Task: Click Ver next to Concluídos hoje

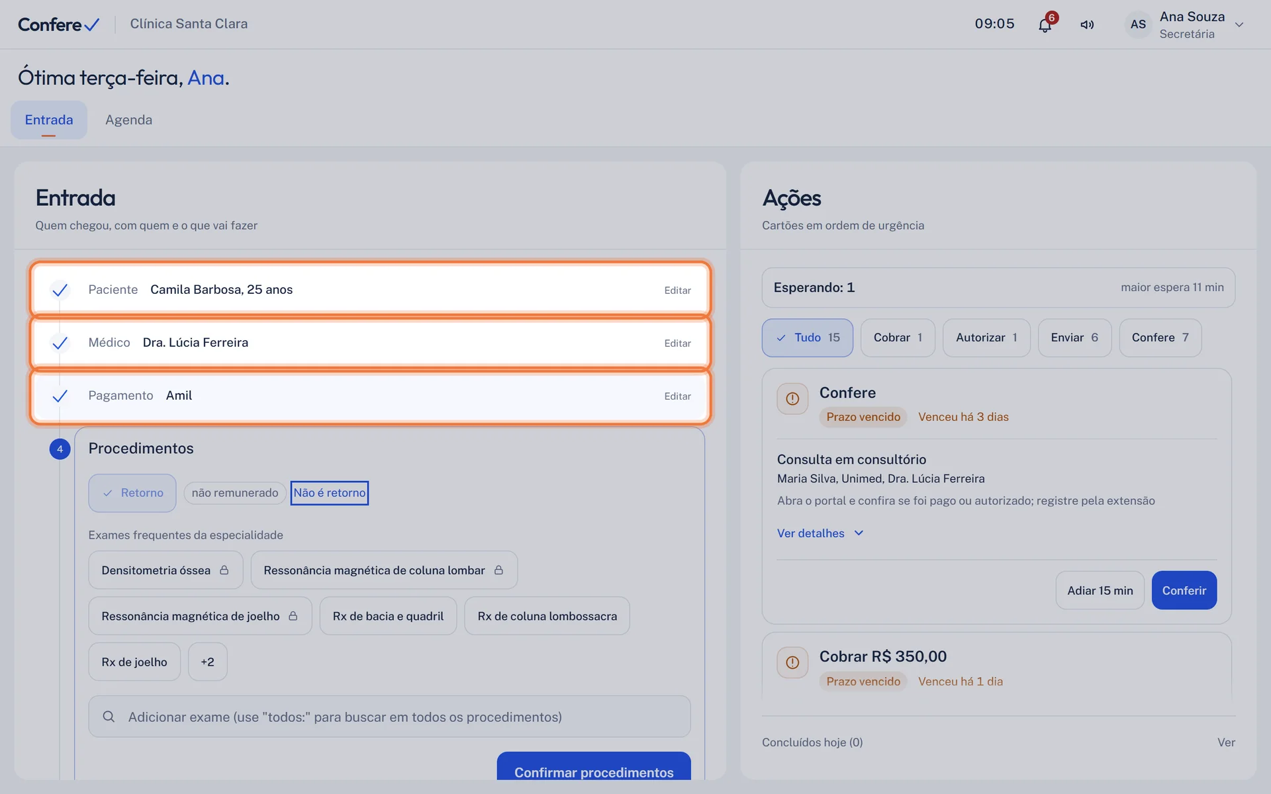Action: click(1226, 742)
